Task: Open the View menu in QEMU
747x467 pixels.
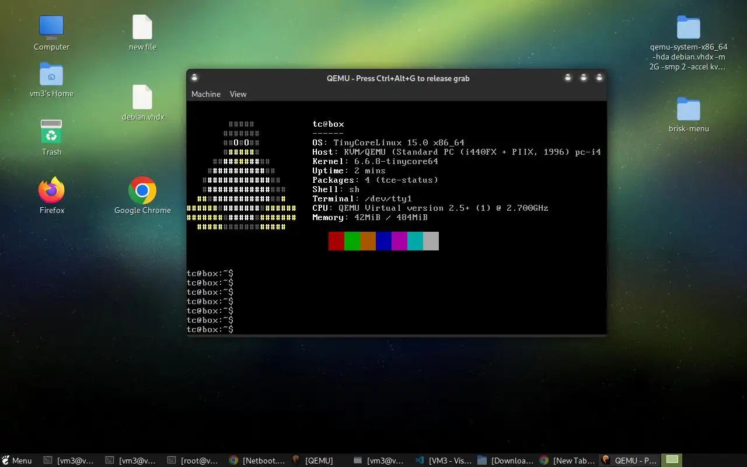Action: [238, 94]
